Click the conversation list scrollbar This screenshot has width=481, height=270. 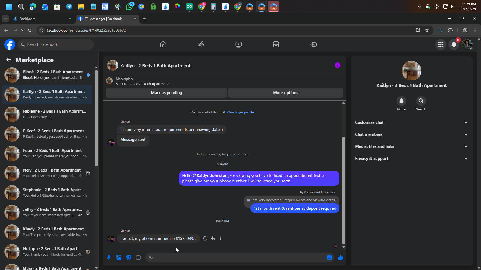point(96,118)
